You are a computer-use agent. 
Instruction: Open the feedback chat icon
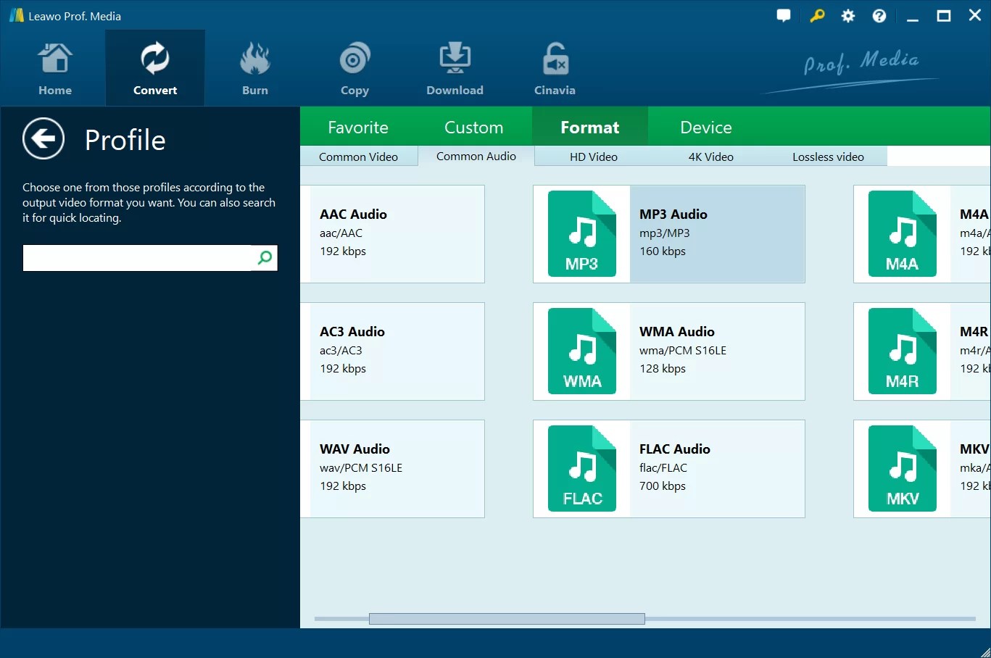pyautogui.click(x=784, y=15)
